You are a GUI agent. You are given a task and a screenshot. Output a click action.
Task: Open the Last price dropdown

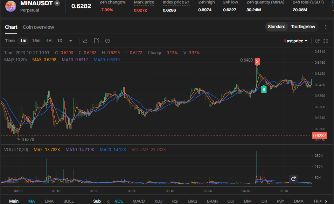(296, 41)
